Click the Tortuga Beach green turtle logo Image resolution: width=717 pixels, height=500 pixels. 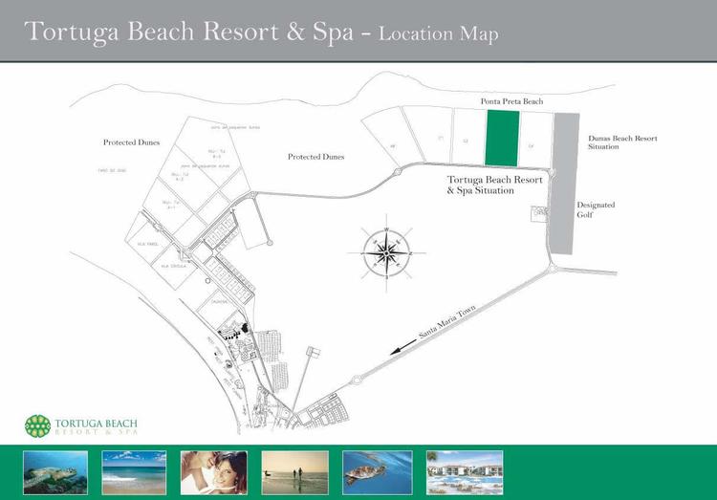(37, 426)
